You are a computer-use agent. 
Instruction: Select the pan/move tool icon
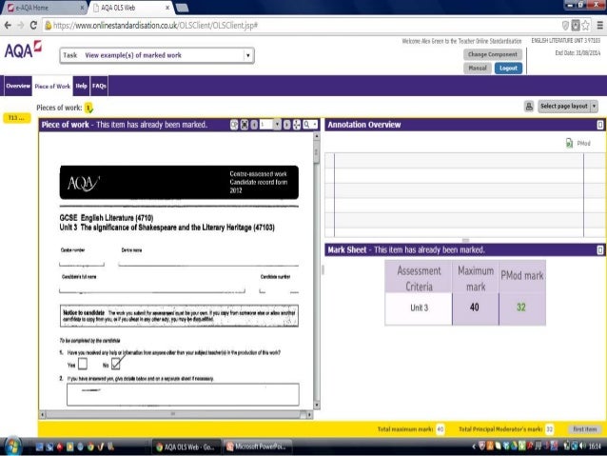point(297,125)
